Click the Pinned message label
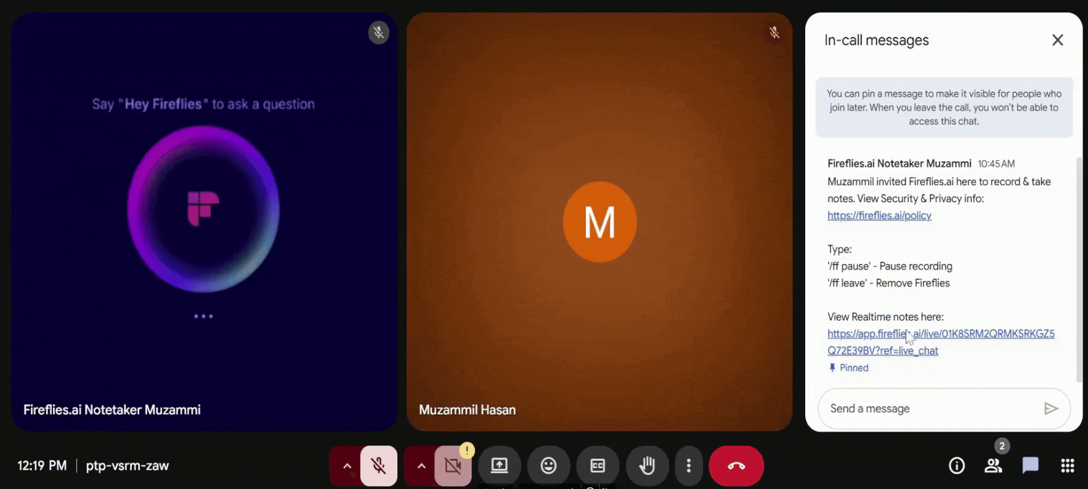The image size is (1088, 489). (849, 368)
